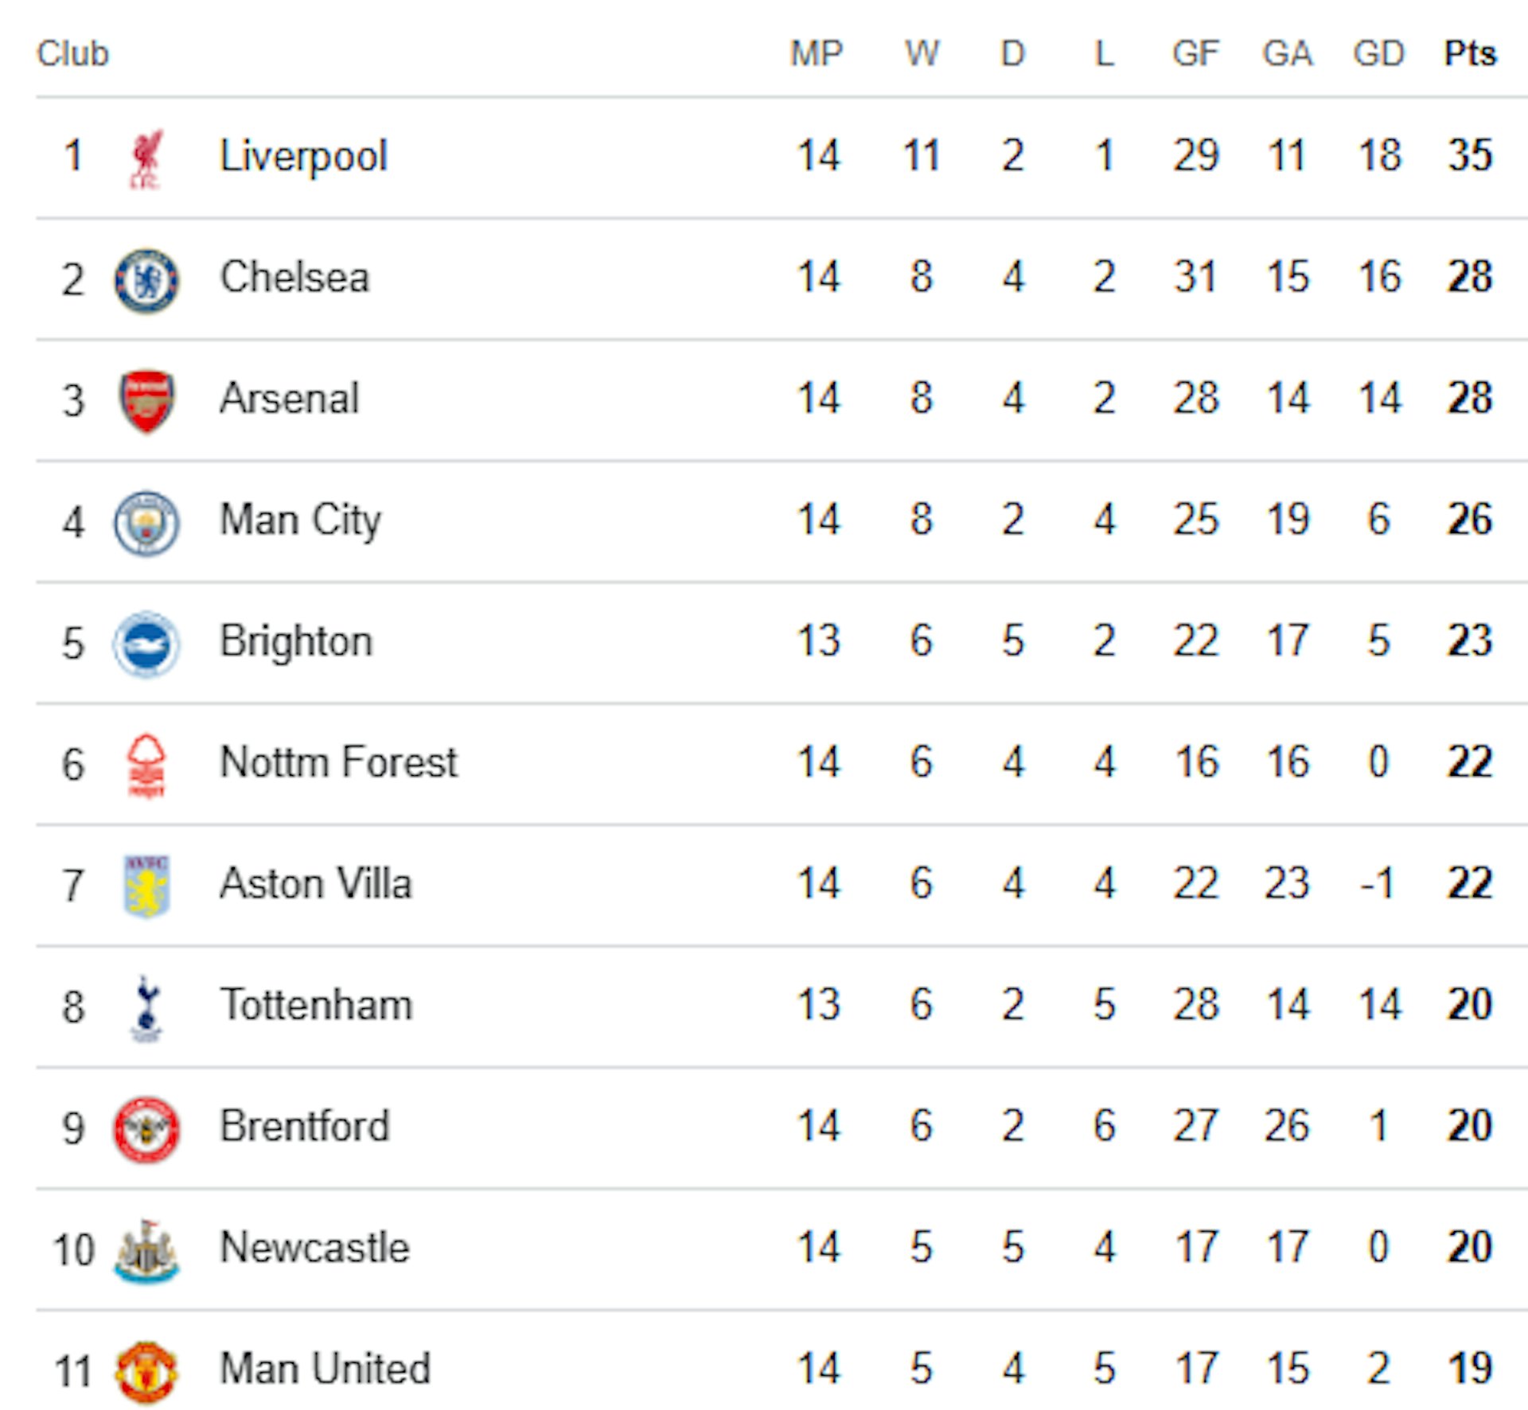
Task: Click the Chelsea club badge
Action: tap(146, 280)
